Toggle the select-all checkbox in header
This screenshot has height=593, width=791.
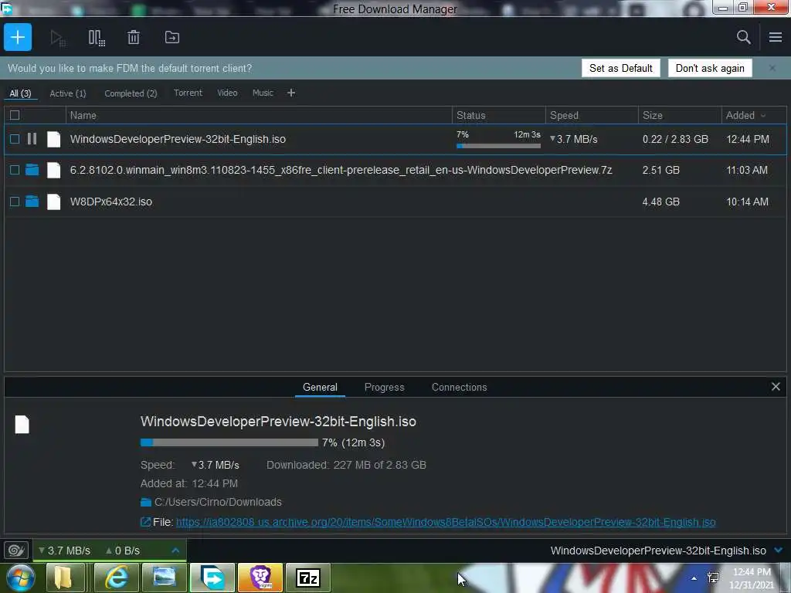click(x=15, y=116)
